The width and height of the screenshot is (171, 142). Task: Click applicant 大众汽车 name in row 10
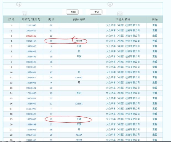tap(123, 72)
